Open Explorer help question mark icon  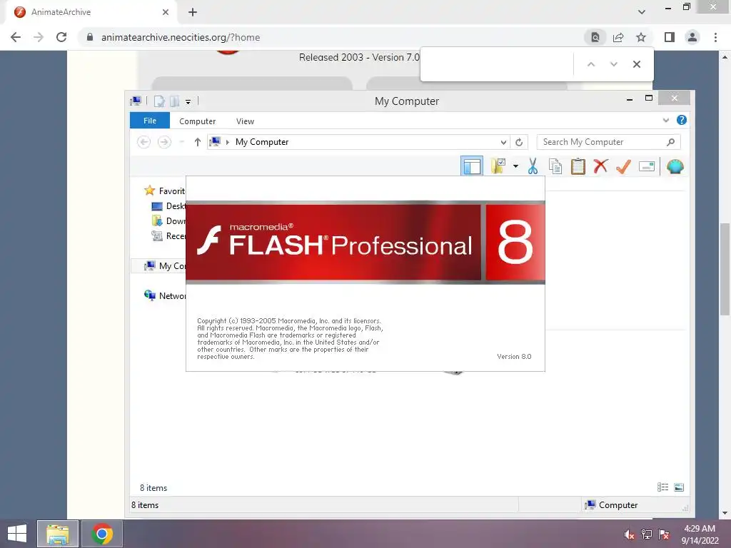[x=681, y=120]
